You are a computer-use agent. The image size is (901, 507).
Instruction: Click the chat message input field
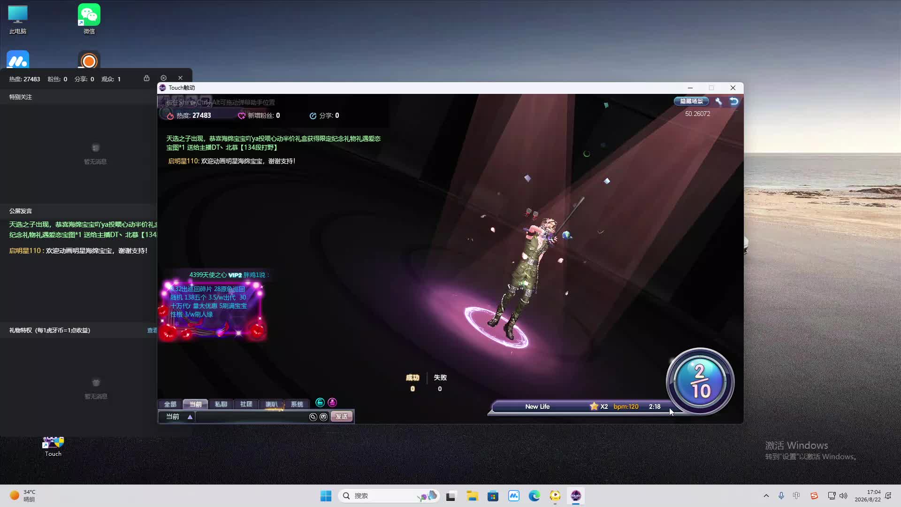click(252, 417)
